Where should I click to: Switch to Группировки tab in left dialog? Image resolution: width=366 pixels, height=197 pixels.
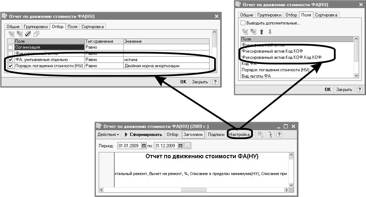pos(35,27)
